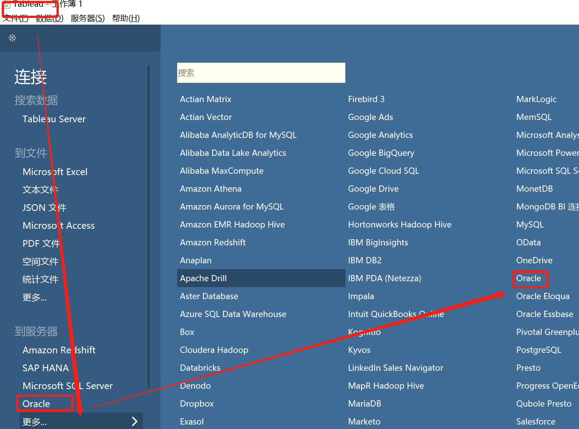
Task: Select Google Analytics connector
Action: click(381, 135)
